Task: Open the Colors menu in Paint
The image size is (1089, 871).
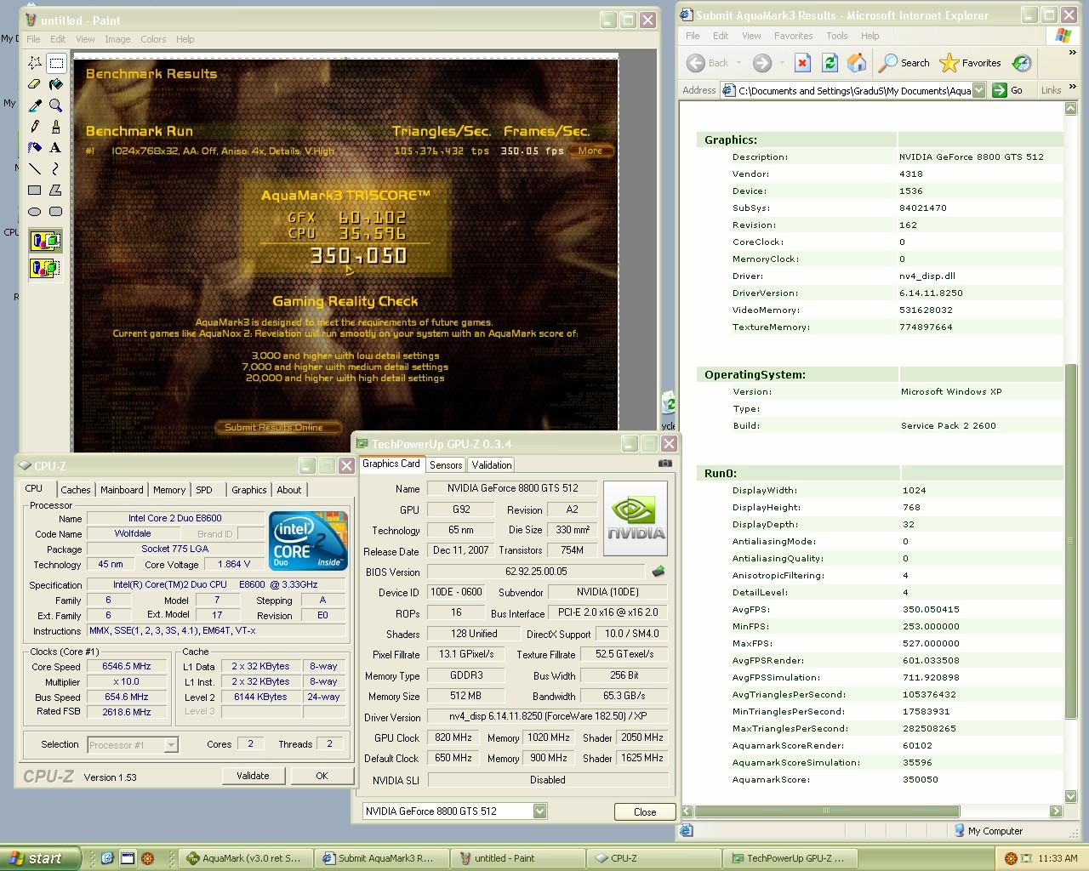Action: pyautogui.click(x=153, y=39)
